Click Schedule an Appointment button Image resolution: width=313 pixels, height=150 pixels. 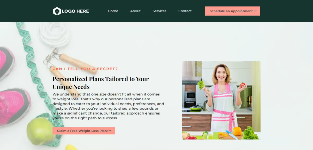232,11
